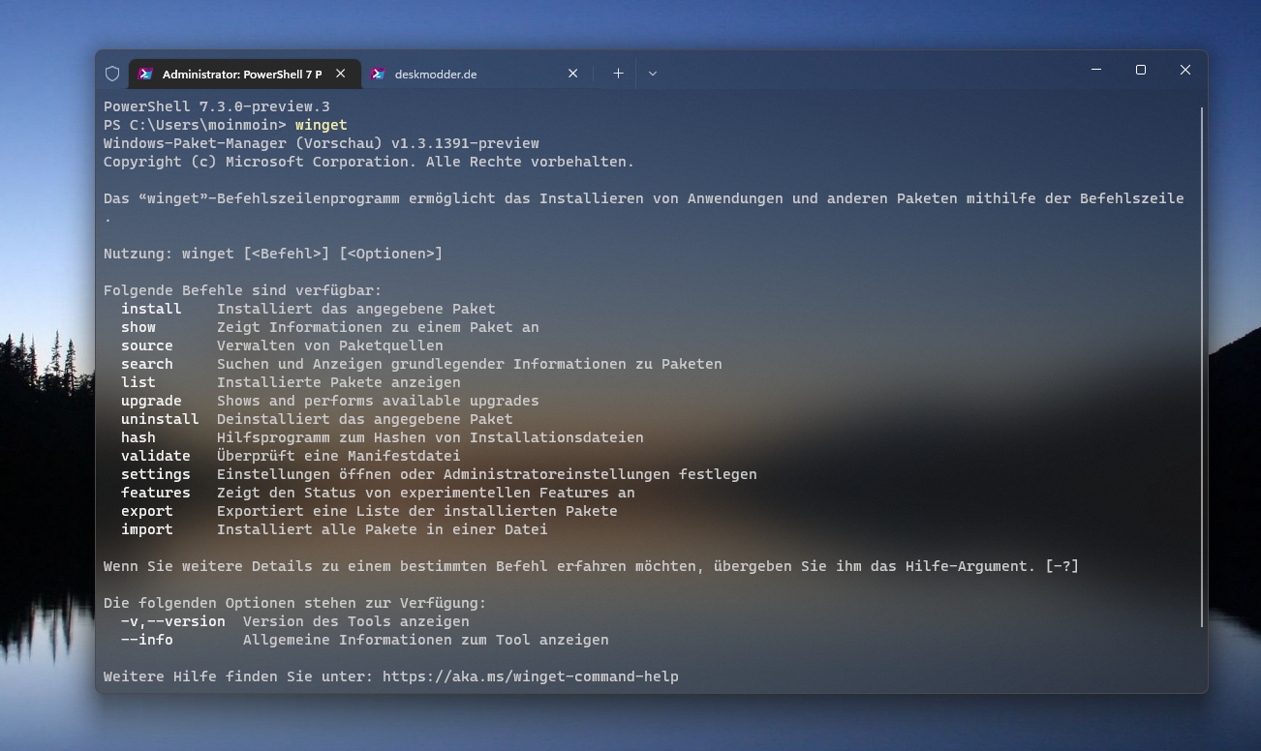
Task: Click 'Nutzung: winget [<Befehl>] [<Optionen>]' line
Action: click(x=273, y=254)
